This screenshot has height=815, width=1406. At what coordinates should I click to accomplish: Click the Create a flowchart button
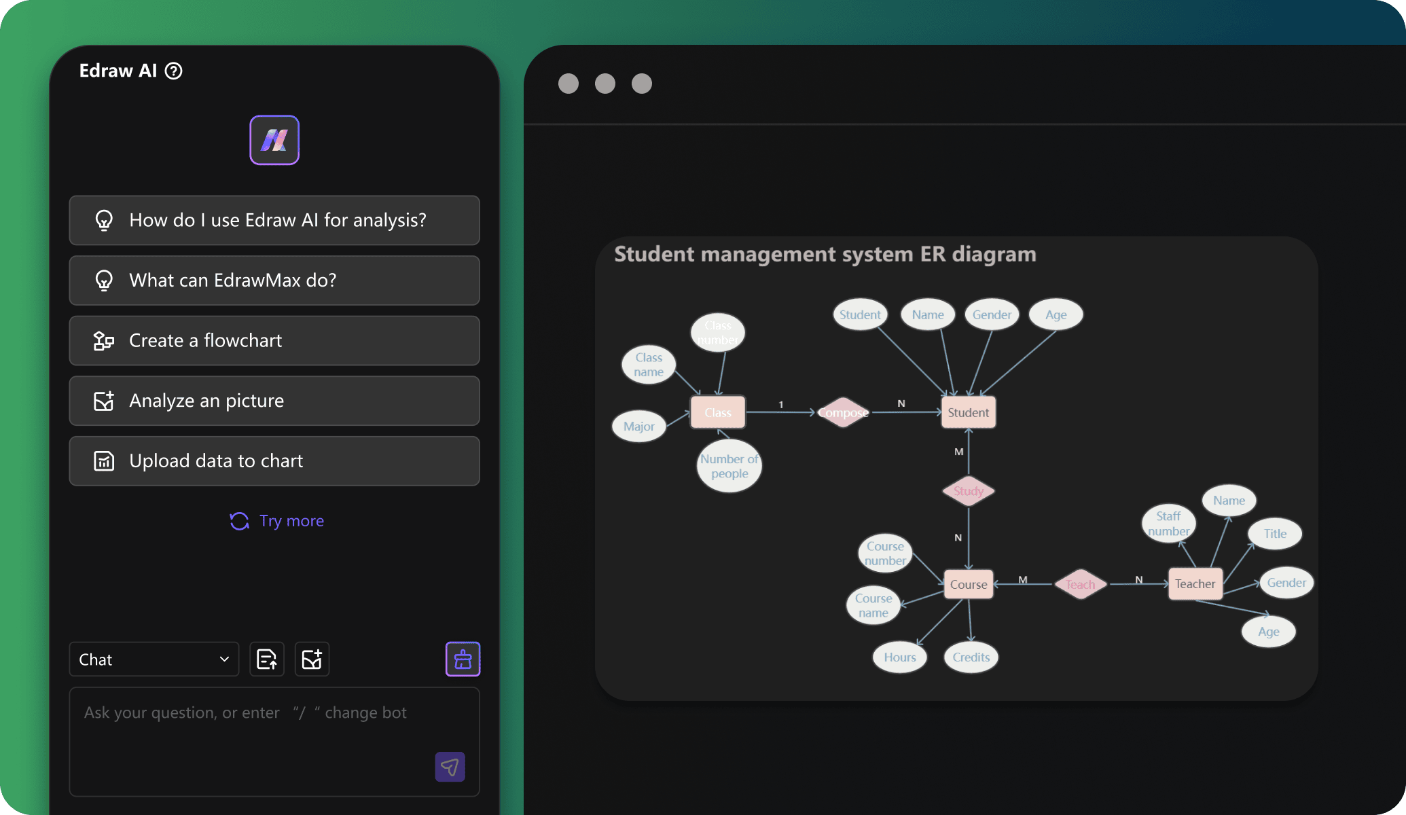coord(276,340)
